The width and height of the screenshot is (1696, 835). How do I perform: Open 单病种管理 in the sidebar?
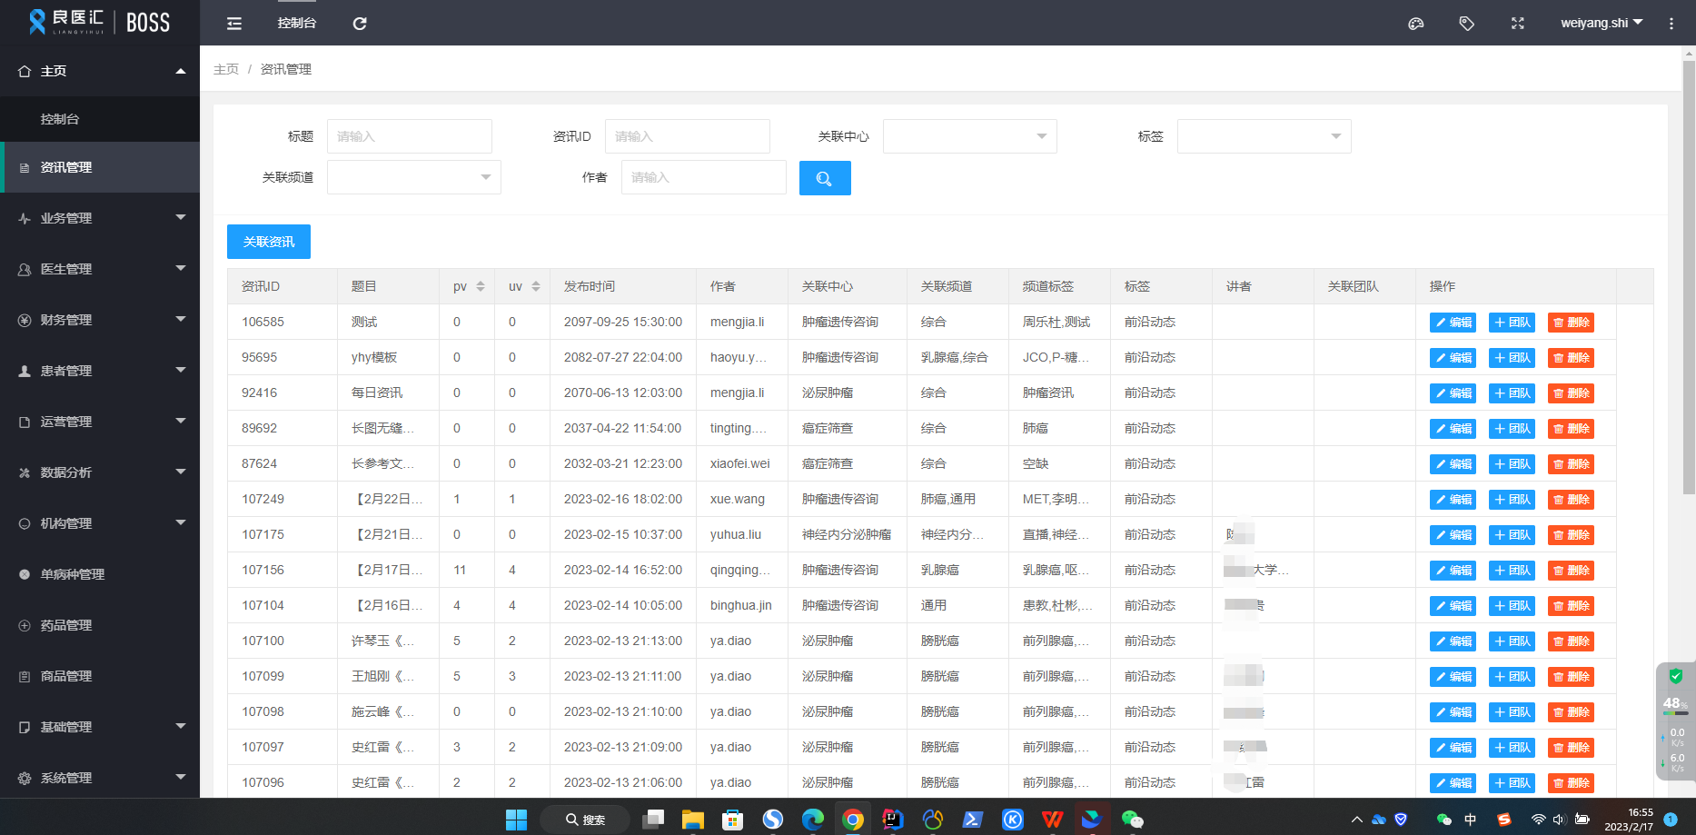pyautogui.click(x=100, y=574)
